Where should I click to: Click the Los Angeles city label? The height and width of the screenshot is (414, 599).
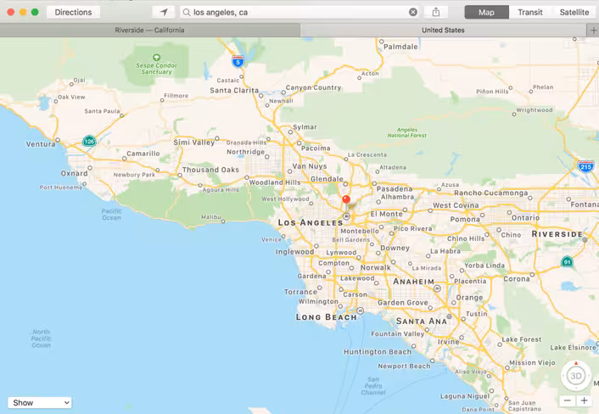pos(311,222)
